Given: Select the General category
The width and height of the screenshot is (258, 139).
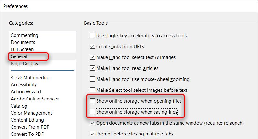Looking at the screenshot, I should point(19,56).
